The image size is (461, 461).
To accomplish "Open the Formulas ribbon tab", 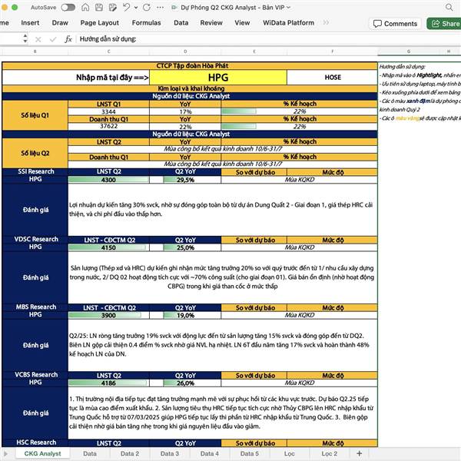I will coord(147,22).
